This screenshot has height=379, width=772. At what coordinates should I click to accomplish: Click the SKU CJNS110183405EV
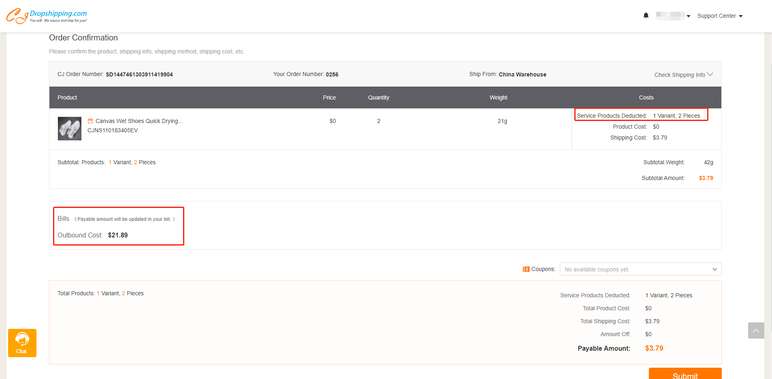[113, 130]
